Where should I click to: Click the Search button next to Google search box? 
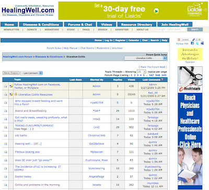(195, 29)
